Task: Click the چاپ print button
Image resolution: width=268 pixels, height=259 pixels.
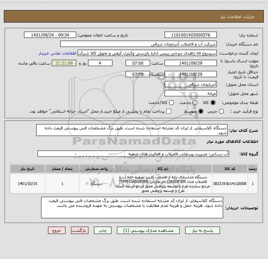Action: tap(103, 230)
